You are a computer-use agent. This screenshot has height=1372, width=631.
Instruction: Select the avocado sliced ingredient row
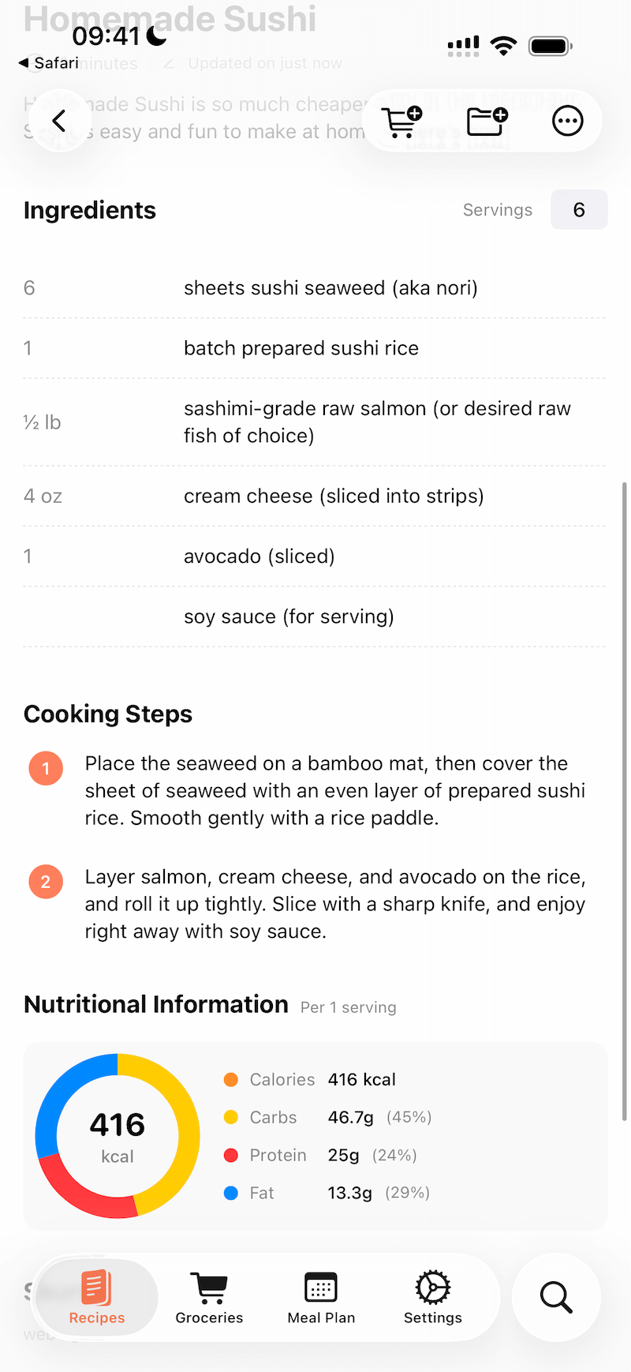click(315, 556)
